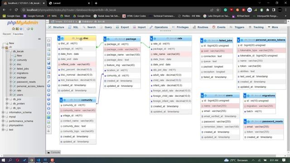Click the horizontal scrollbar below the designer

(140, 156)
